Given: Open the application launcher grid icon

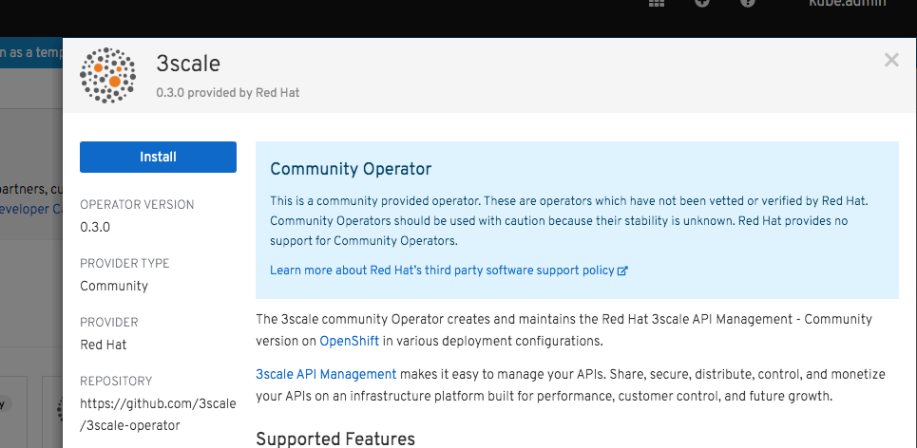Looking at the screenshot, I should coord(657,3).
